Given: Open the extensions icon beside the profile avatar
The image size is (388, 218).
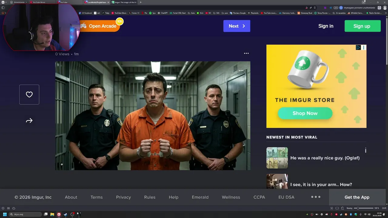Looking at the screenshot, I should 379,8.
